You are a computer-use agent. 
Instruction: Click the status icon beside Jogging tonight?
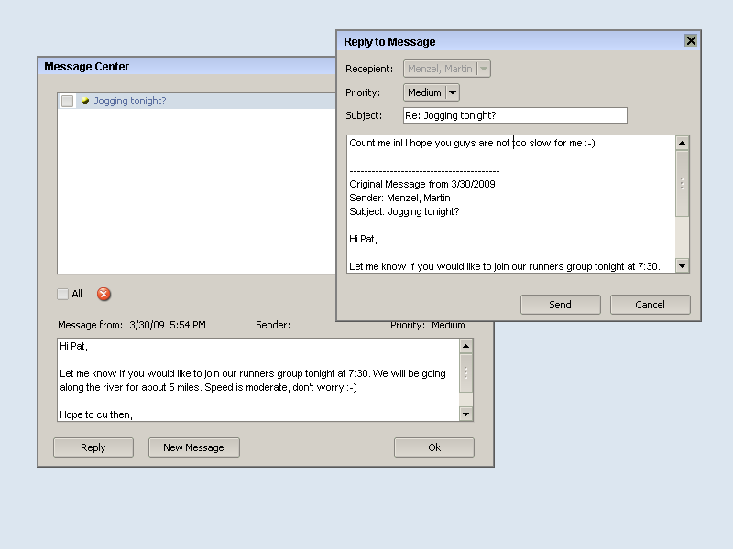coord(84,102)
